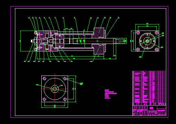
Task: Select the piston rod's tapered right tip
Action: [116, 41]
